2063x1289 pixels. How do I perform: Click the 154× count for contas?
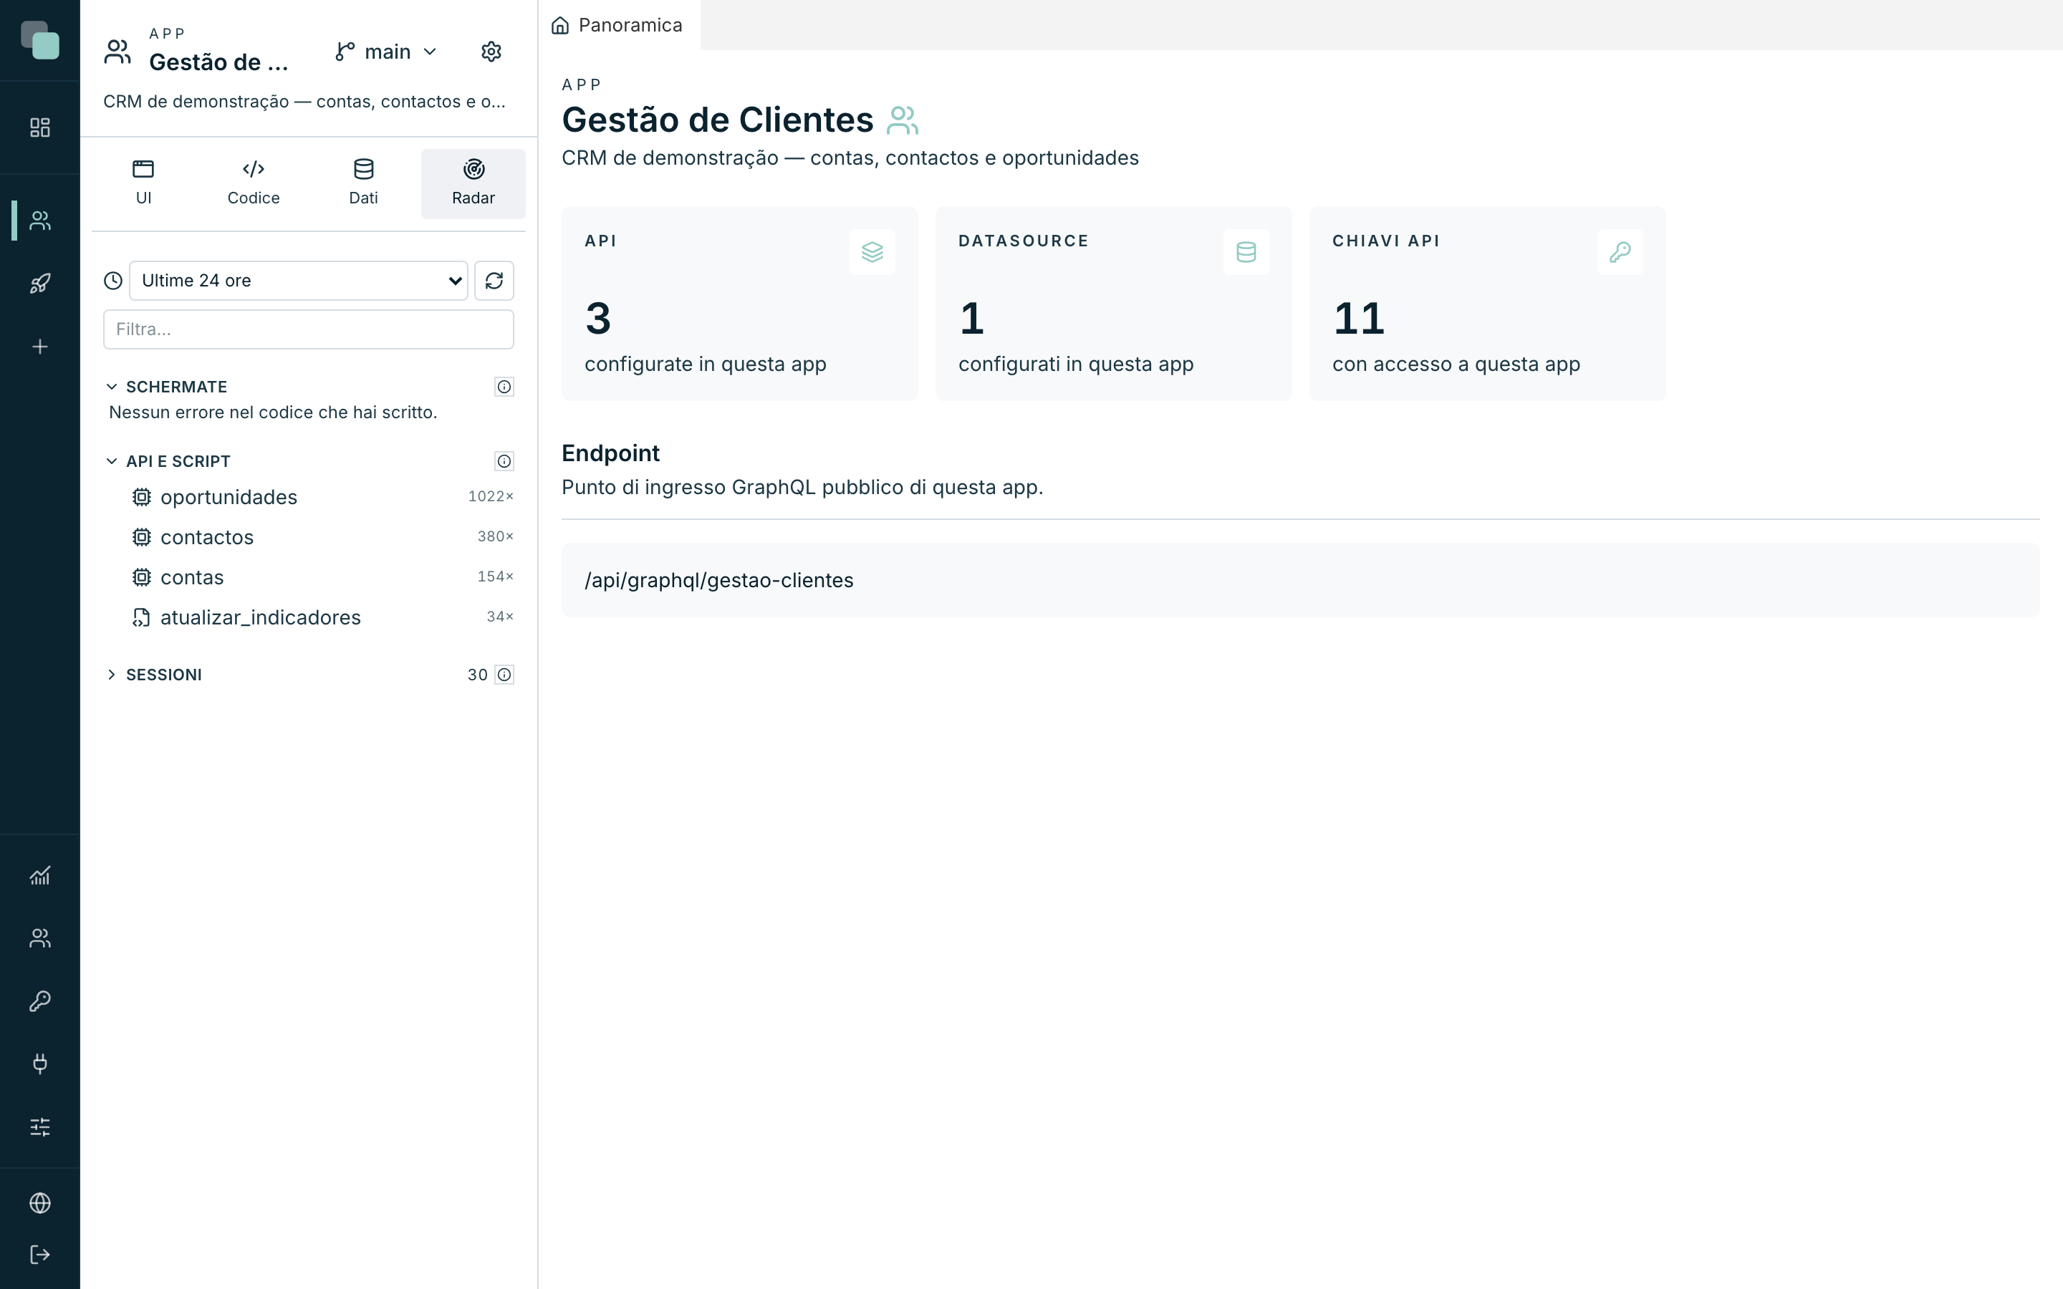click(495, 576)
